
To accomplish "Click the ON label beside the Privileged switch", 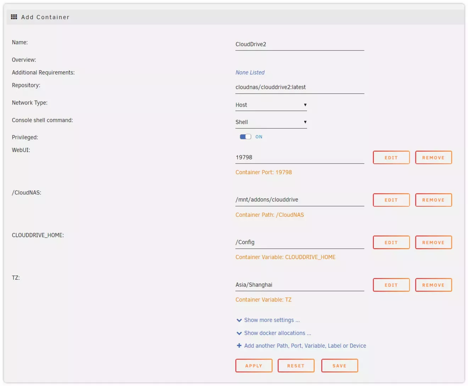I will [259, 137].
